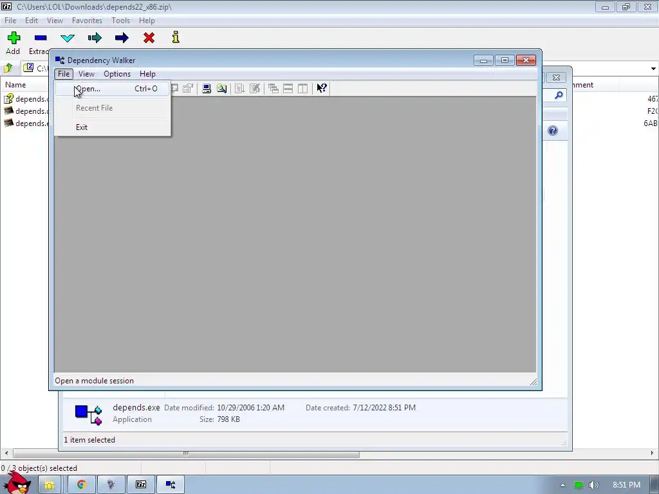Viewport: 659px width, 494px height.
Task: Show hidden tray icons arrow
Action: (x=562, y=485)
